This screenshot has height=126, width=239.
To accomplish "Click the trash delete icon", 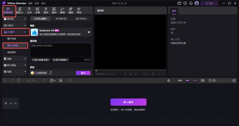I will pos(18,80).
